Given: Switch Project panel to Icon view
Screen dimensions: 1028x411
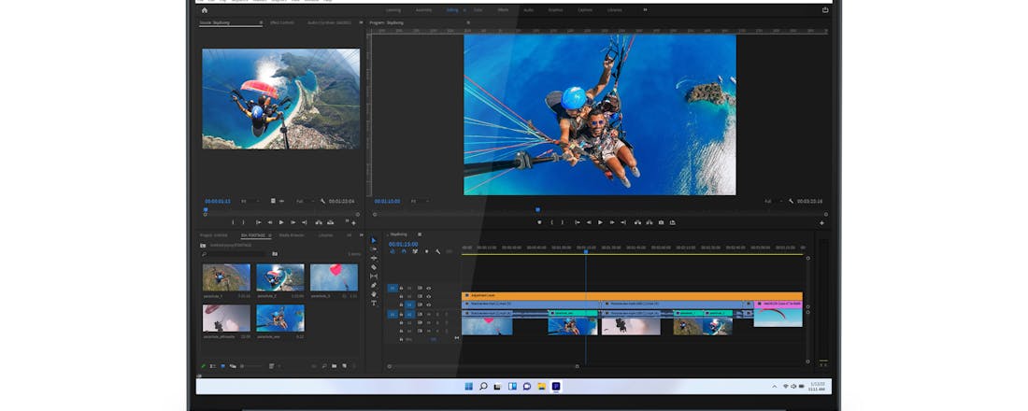Looking at the screenshot, I should pos(223,366).
